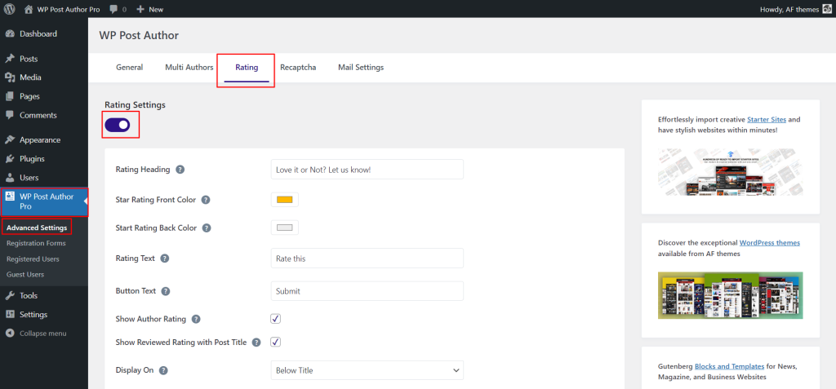Open the Mail Settings tab

pyautogui.click(x=361, y=68)
